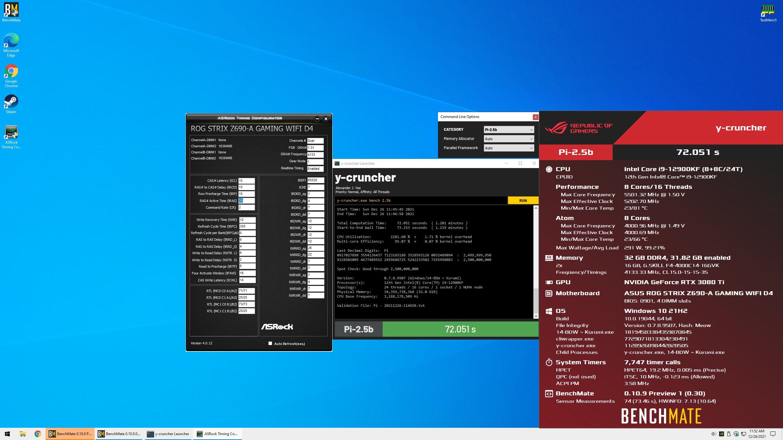Viewport: 783px width, 440px height.
Task: Maximize the y-cruncher Launcher window
Action: pyautogui.click(x=520, y=163)
